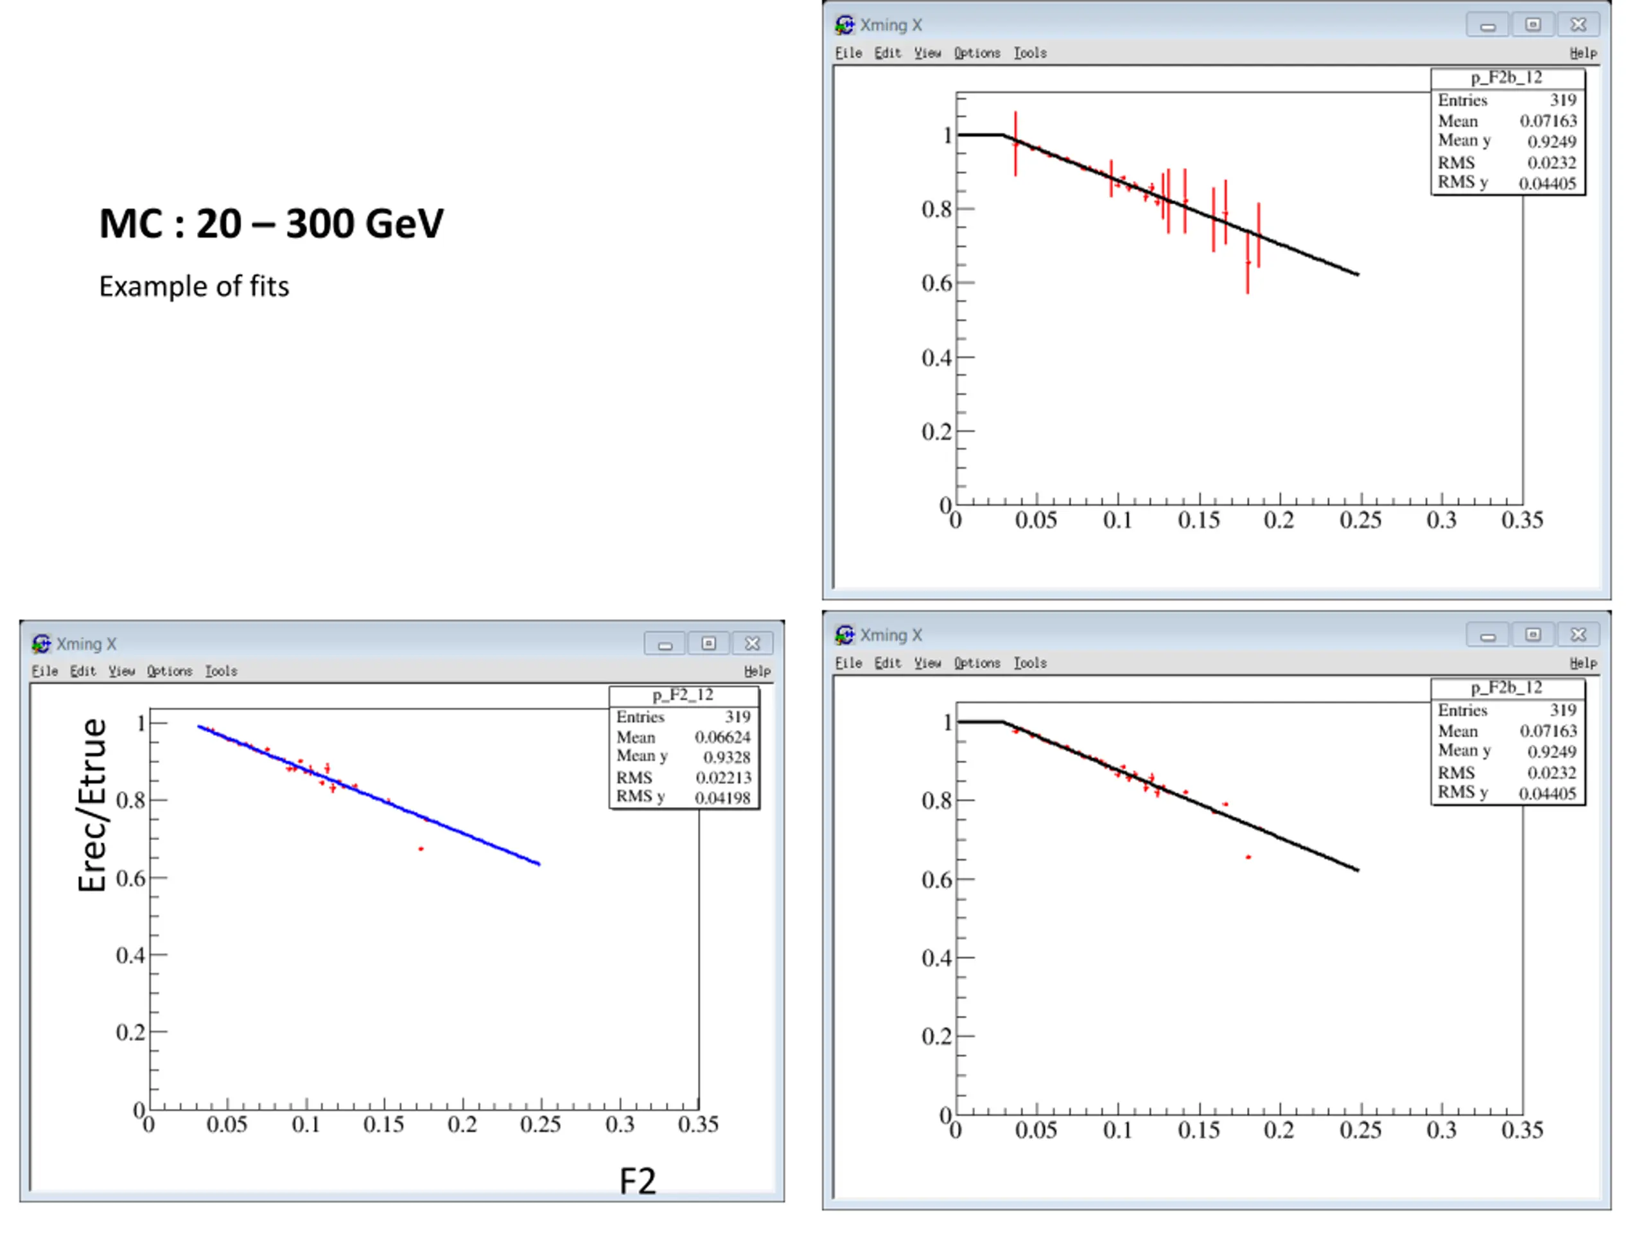Click the Xming X logo icon of bottom-right window
This screenshot has width=1644, height=1233.
tap(844, 634)
